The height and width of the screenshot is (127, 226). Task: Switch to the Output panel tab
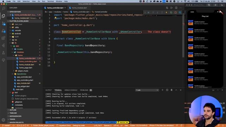[48, 90]
